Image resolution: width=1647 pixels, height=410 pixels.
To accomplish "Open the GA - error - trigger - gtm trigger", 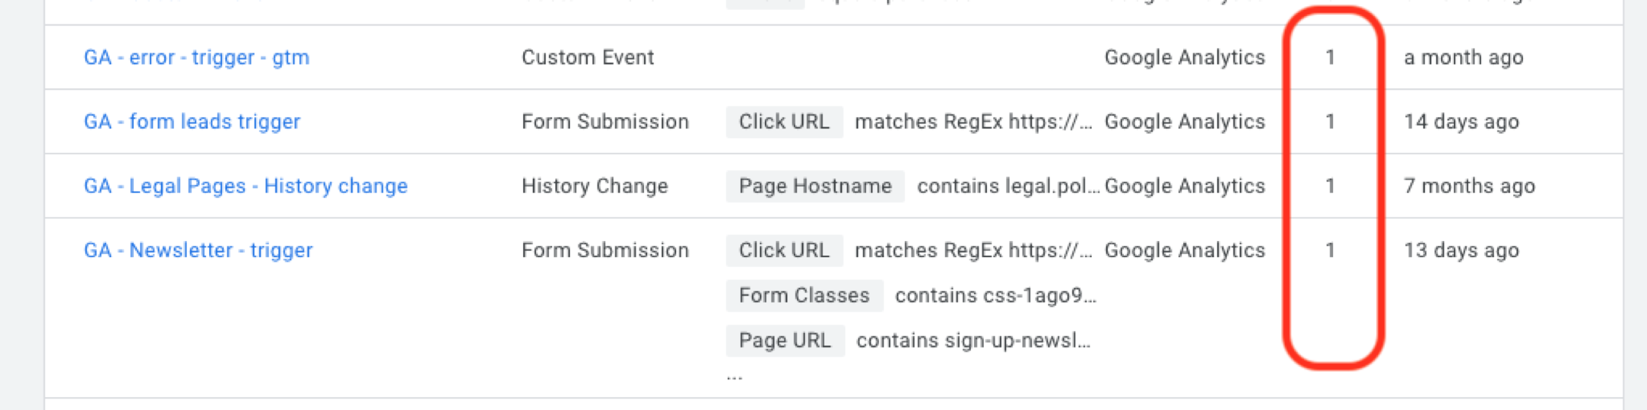I will 196,58.
